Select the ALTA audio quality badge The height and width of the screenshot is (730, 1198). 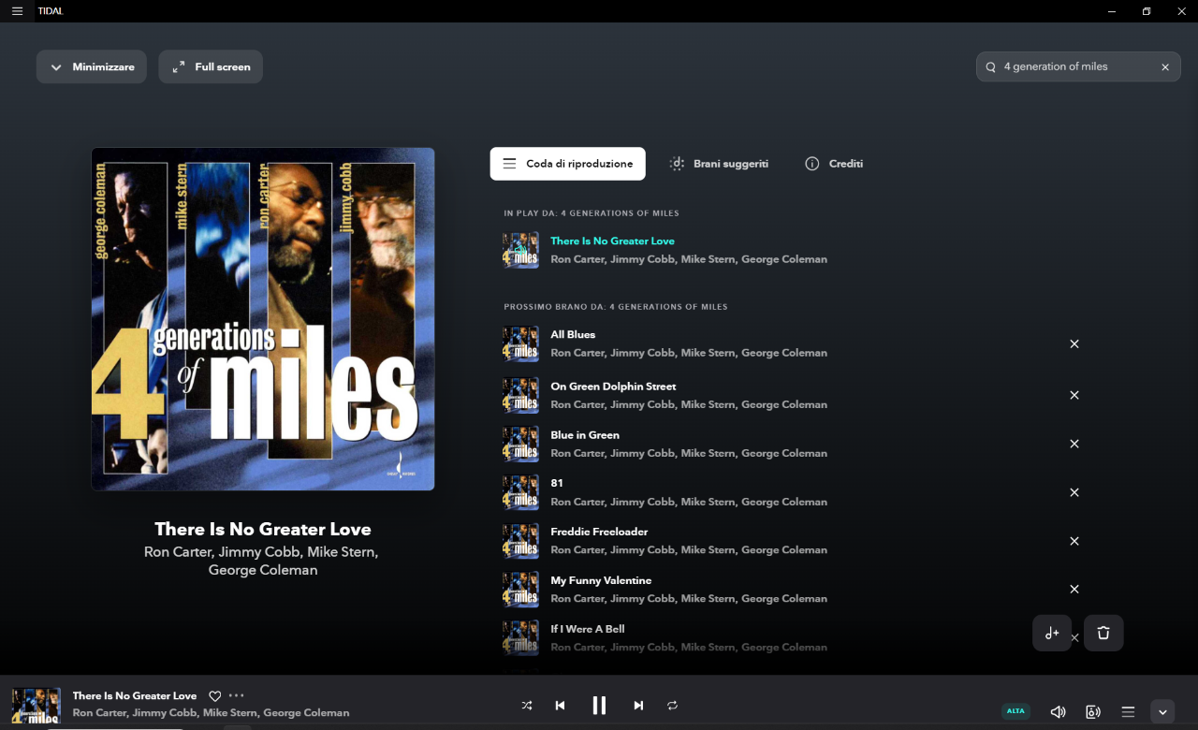tap(1015, 711)
